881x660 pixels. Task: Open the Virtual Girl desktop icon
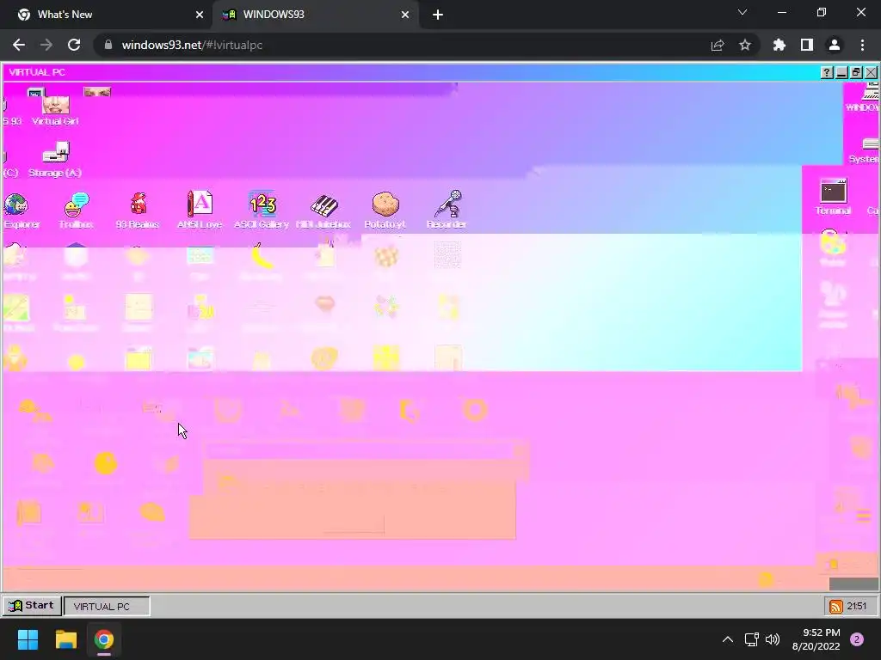click(x=55, y=109)
